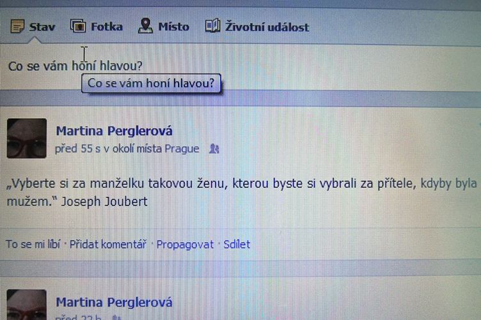The image size is (481, 320).
Task: Click the top post profile thumbnail
Action: (x=27, y=139)
